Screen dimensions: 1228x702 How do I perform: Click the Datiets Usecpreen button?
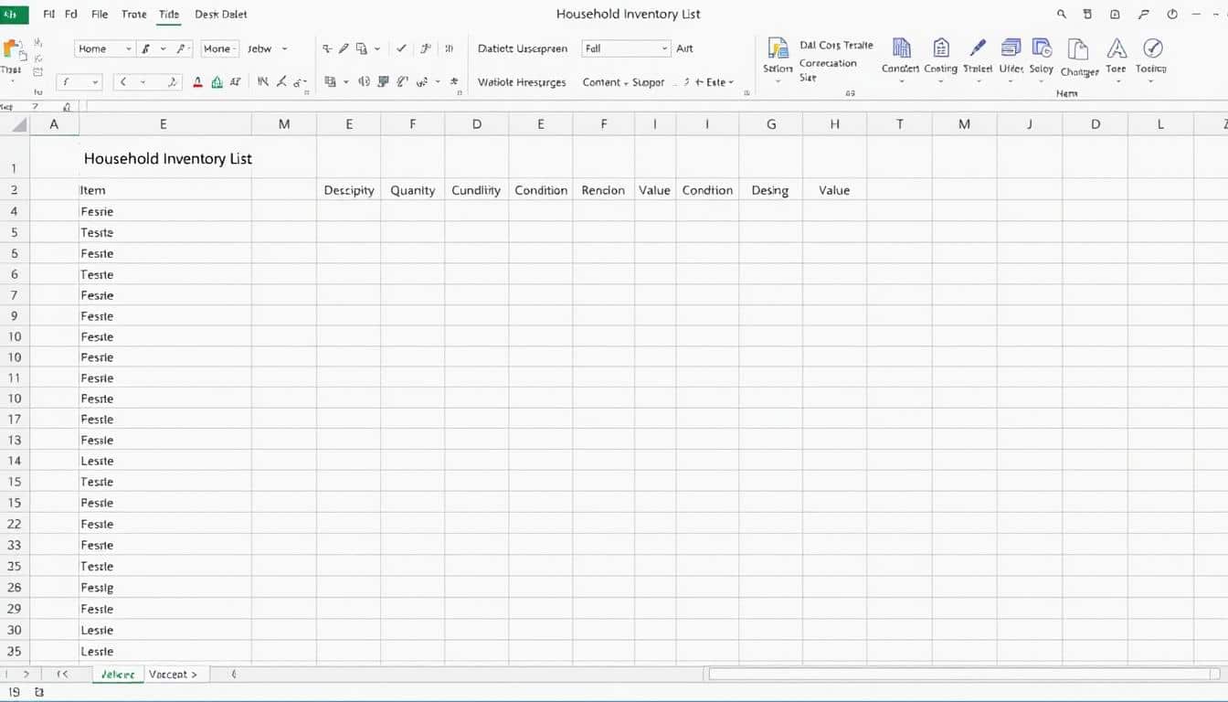pyautogui.click(x=523, y=48)
